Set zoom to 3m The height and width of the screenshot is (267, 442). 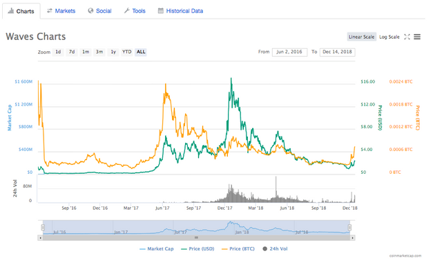(99, 52)
